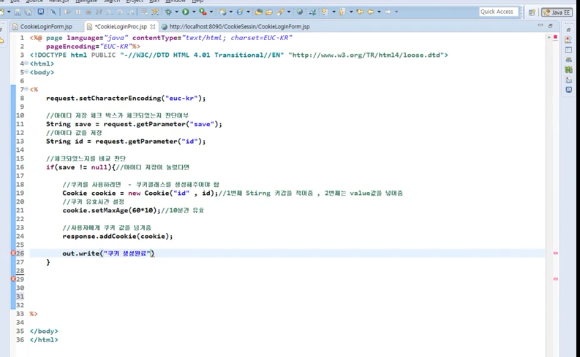Click the error marker on line 29

click(x=13, y=279)
